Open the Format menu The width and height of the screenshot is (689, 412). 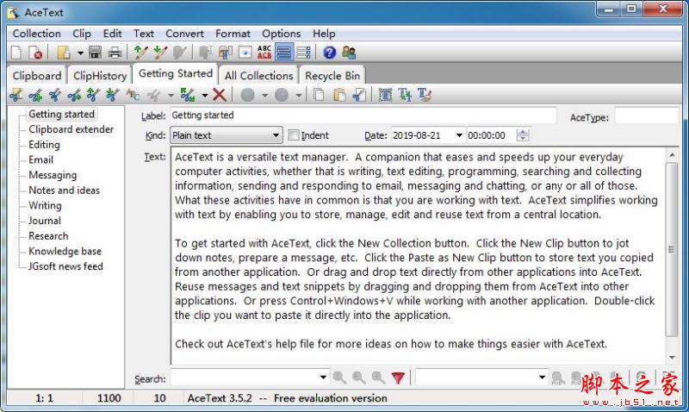tap(233, 34)
